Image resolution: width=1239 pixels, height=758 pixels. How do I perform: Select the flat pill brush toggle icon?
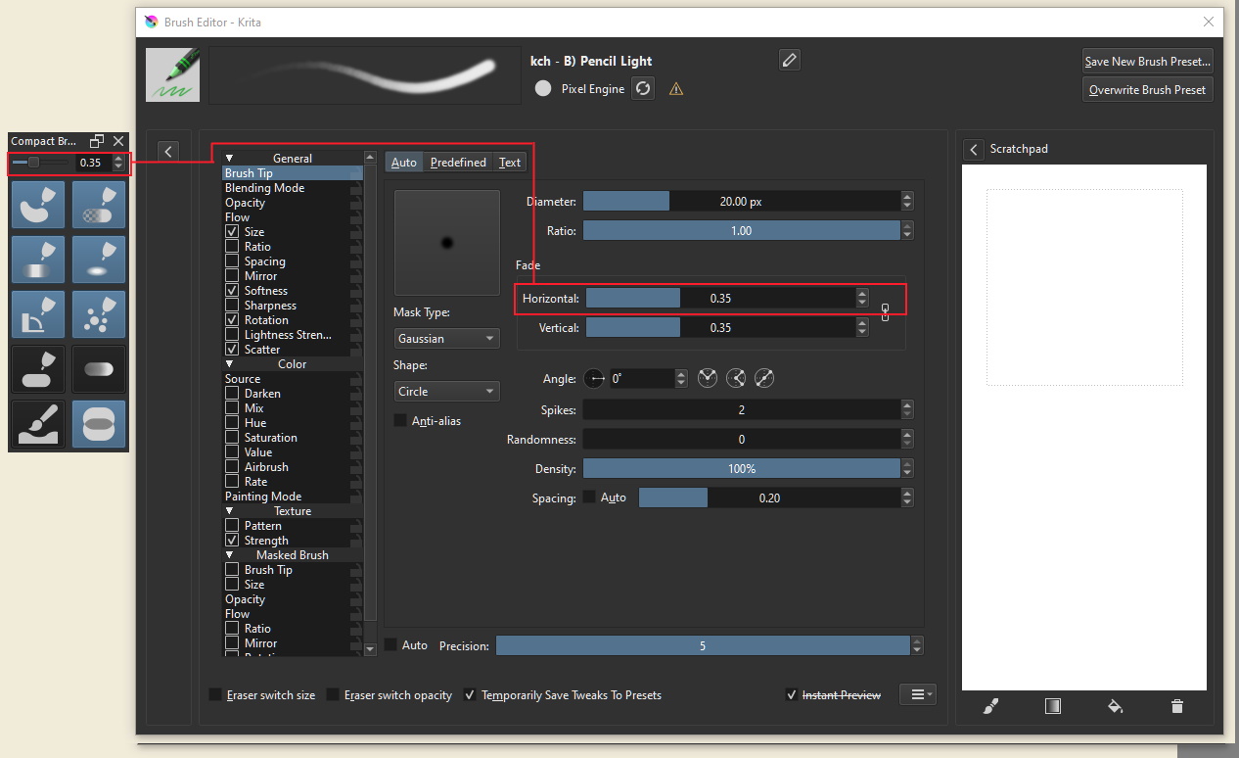click(38, 368)
